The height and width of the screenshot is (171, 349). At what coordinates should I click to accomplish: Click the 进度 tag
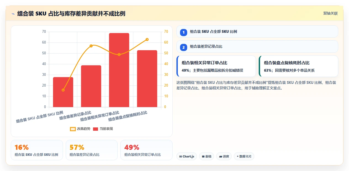tap(224, 156)
